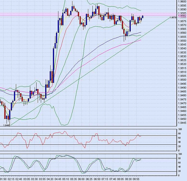Image resolution: width=187 pixels, height=181 pixels.
Task: Click the 1.9530 price level
Action: 182,56
